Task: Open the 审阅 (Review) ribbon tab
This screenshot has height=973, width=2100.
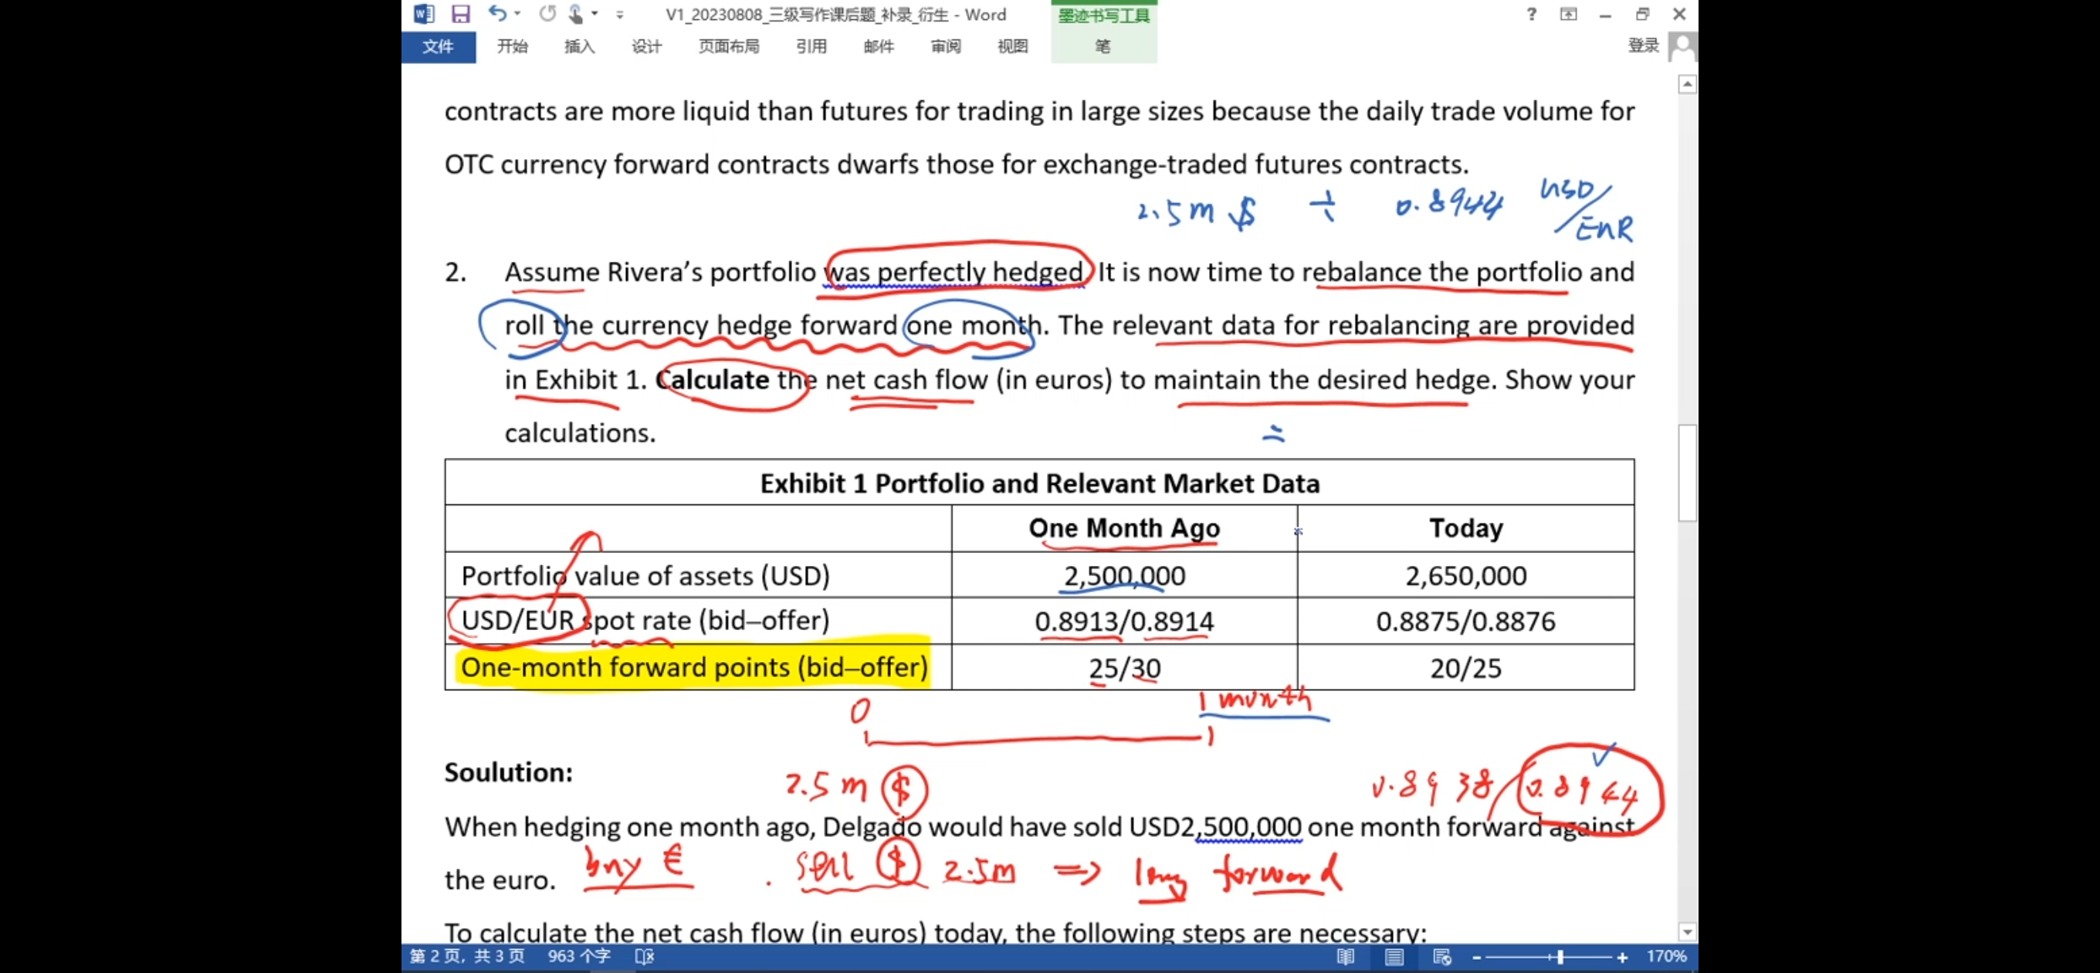Action: pos(945,46)
